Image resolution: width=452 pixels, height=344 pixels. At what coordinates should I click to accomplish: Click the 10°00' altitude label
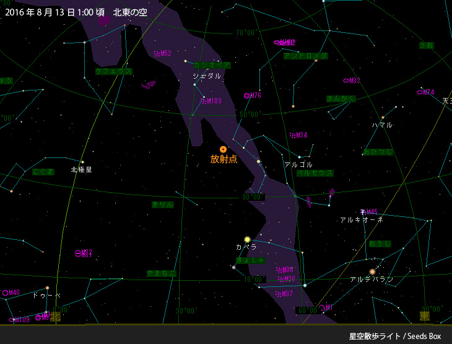255,280
